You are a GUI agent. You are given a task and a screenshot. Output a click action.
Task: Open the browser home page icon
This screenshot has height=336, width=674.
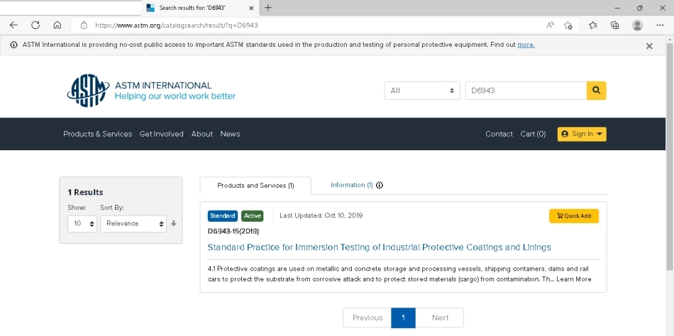57,25
